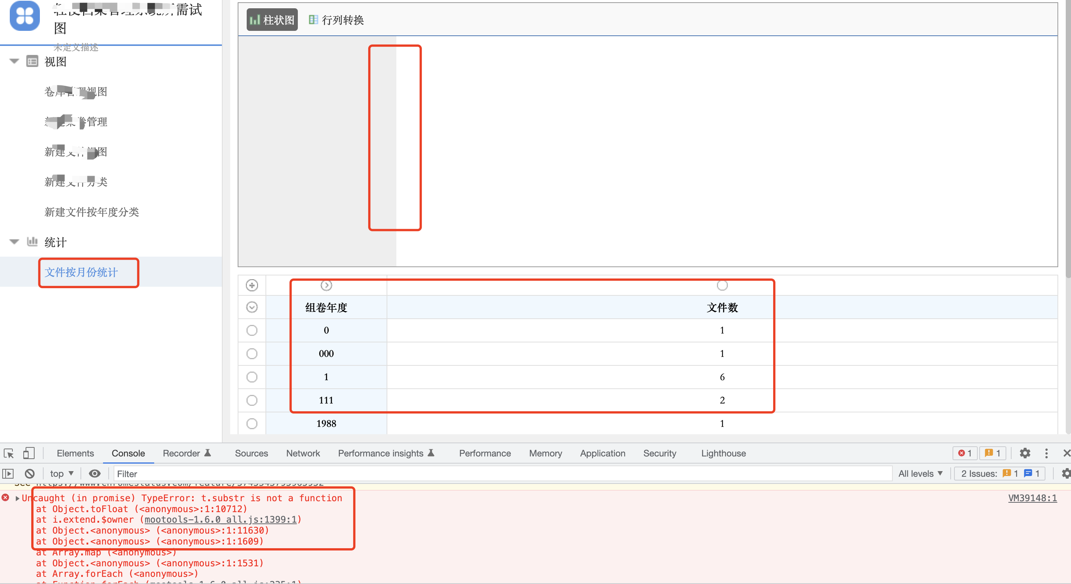Collapse the 视图 tree section
The width and height of the screenshot is (1071, 584).
[14, 61]
